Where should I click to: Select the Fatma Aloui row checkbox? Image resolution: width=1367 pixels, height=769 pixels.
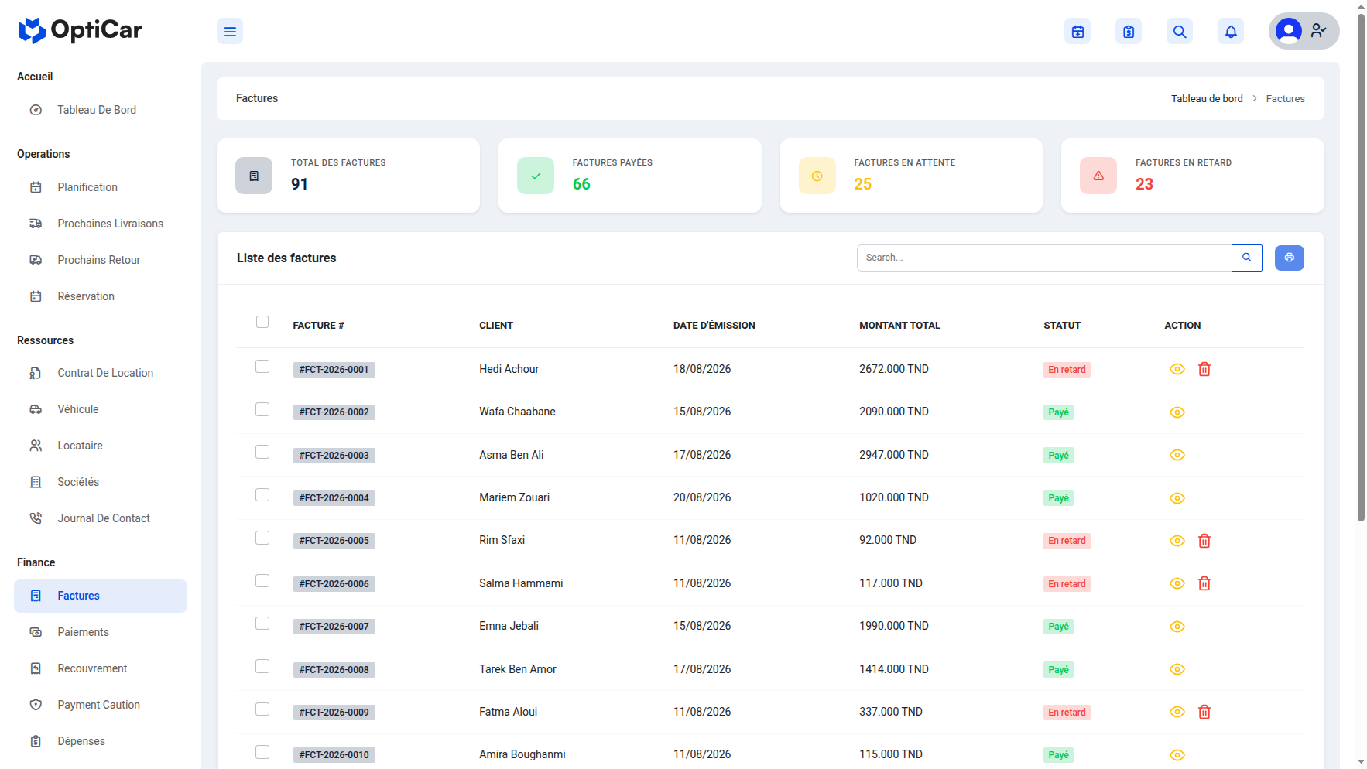pos(262,709)
